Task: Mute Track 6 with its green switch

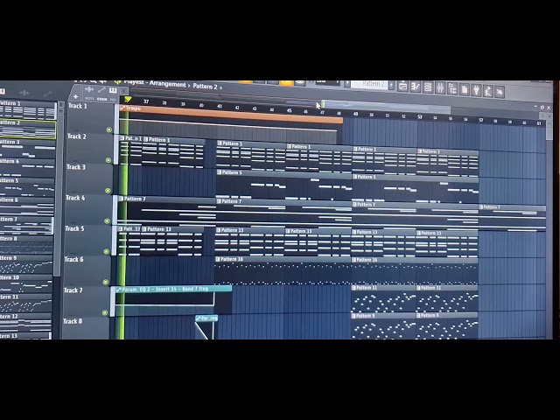Action: (105, 282)
